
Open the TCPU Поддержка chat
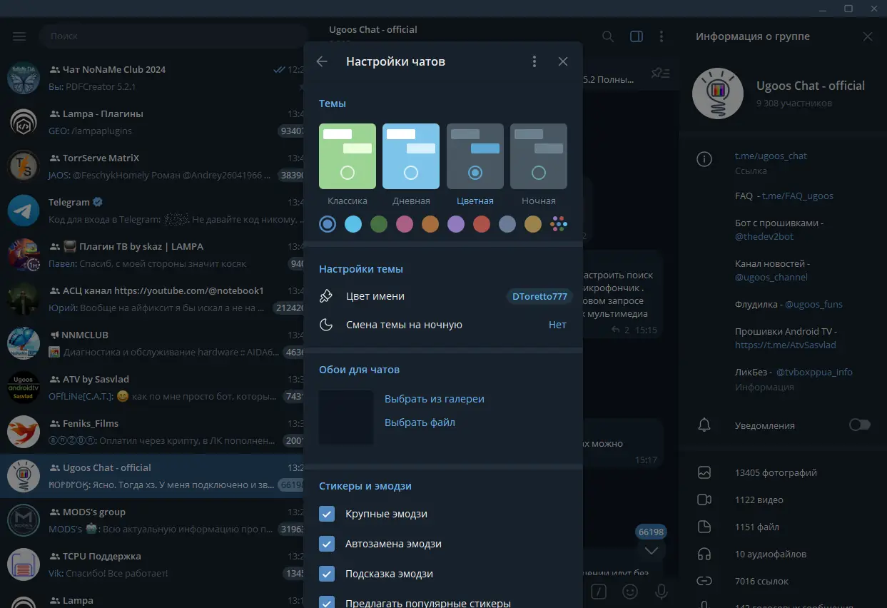click(153, 564)
